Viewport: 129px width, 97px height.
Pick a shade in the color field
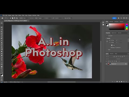coord(117,27)
